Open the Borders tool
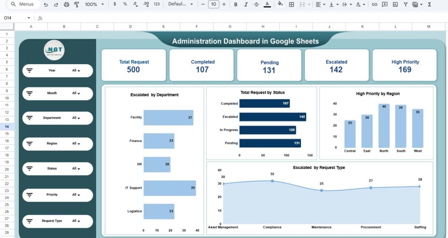Image resolution: width=448 pixels, height=238 pixels. point(291,4)
